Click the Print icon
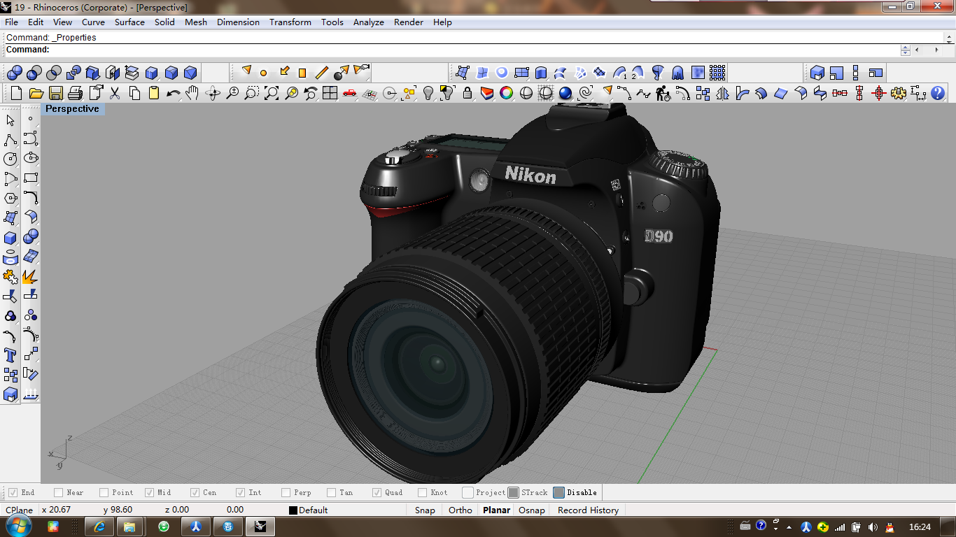 point(76,93)
